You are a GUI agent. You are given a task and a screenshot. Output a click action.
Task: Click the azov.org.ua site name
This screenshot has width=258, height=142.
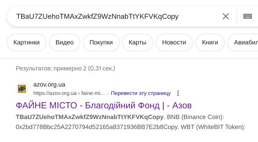coord(49,85)
